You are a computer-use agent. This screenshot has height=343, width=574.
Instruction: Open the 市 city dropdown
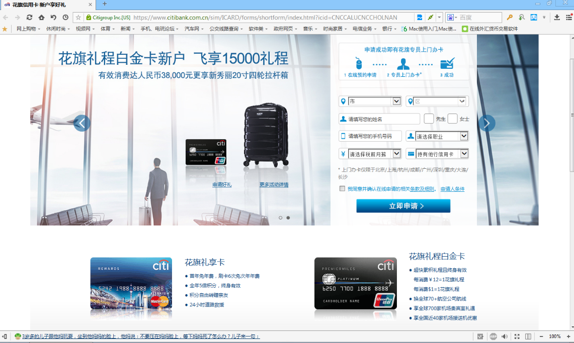pyautogui.click(x=374, y=101)
